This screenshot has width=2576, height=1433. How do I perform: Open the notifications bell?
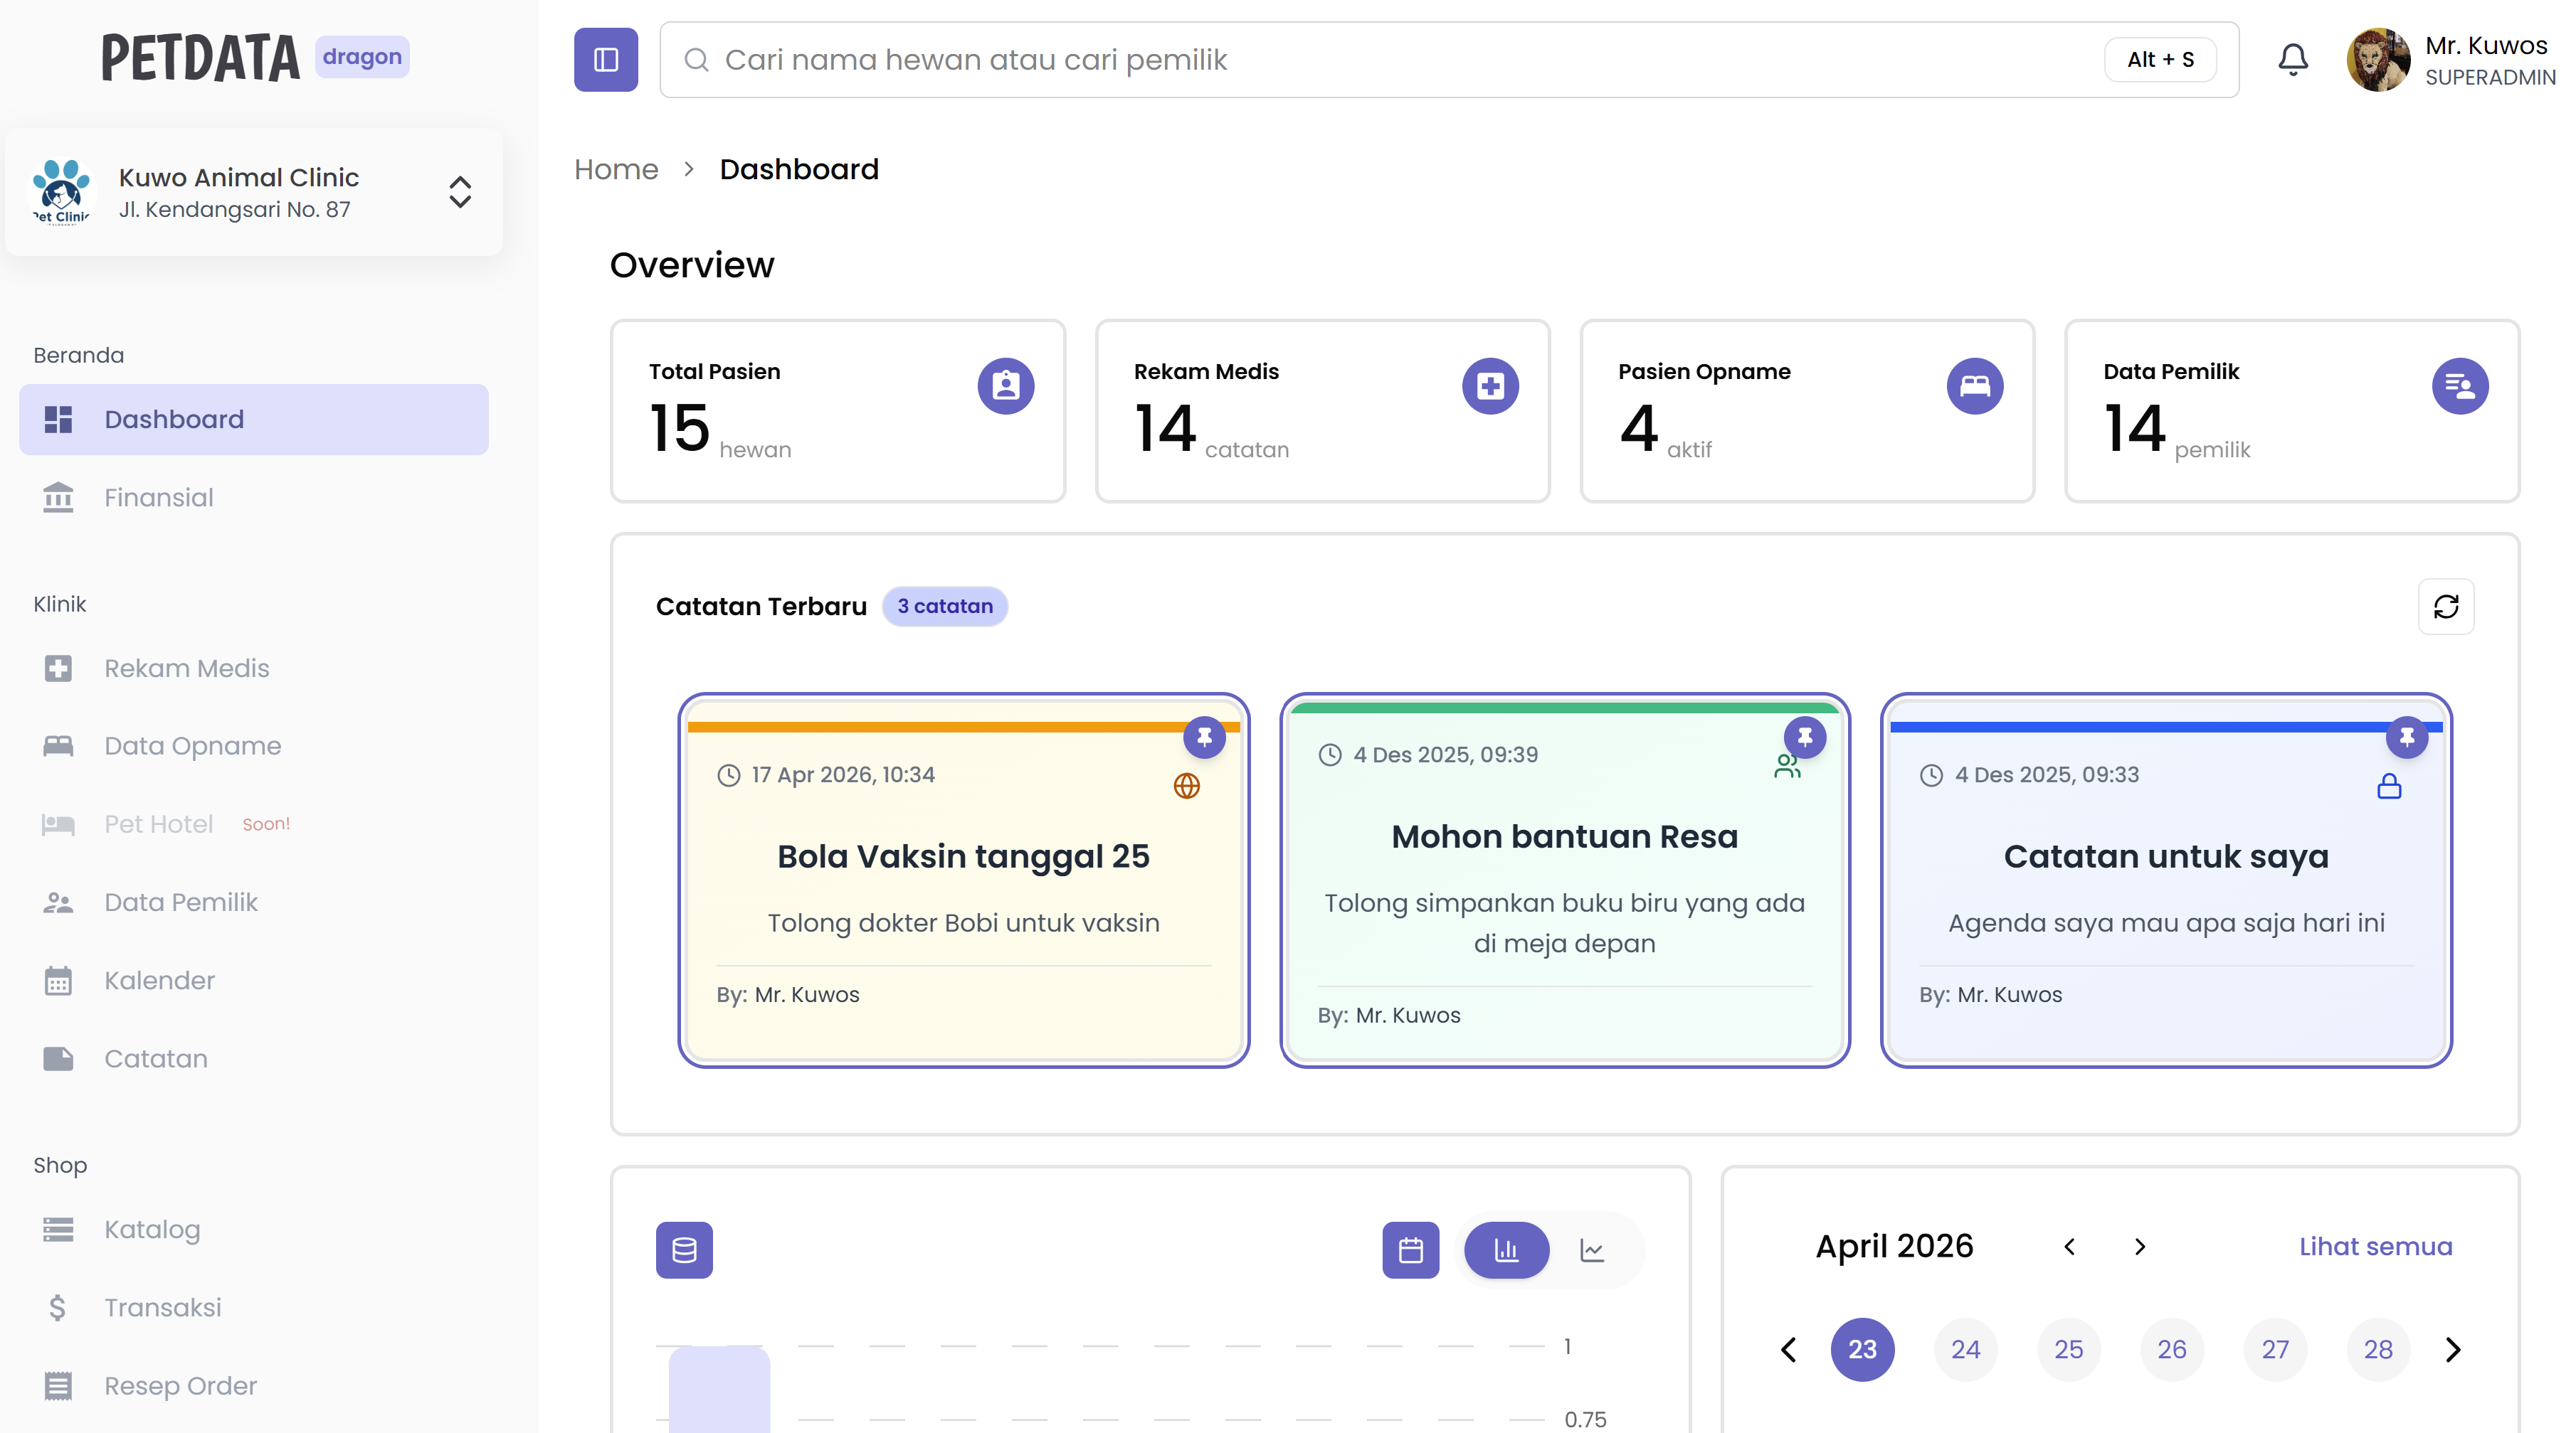(2293, 60)
